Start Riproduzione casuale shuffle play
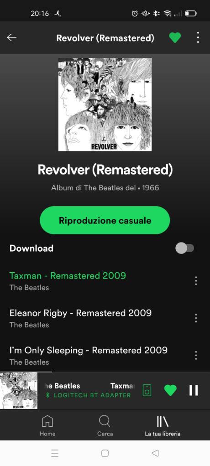The width and height of the screenshot is (210, 466). (x=105, y=220)
